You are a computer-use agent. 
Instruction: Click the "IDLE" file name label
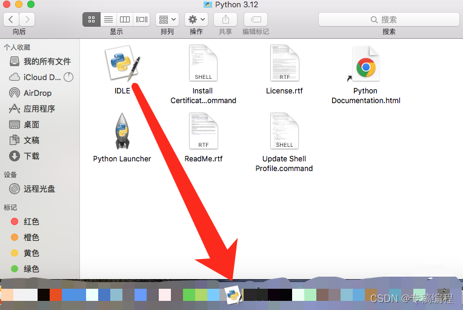point(122,91)
